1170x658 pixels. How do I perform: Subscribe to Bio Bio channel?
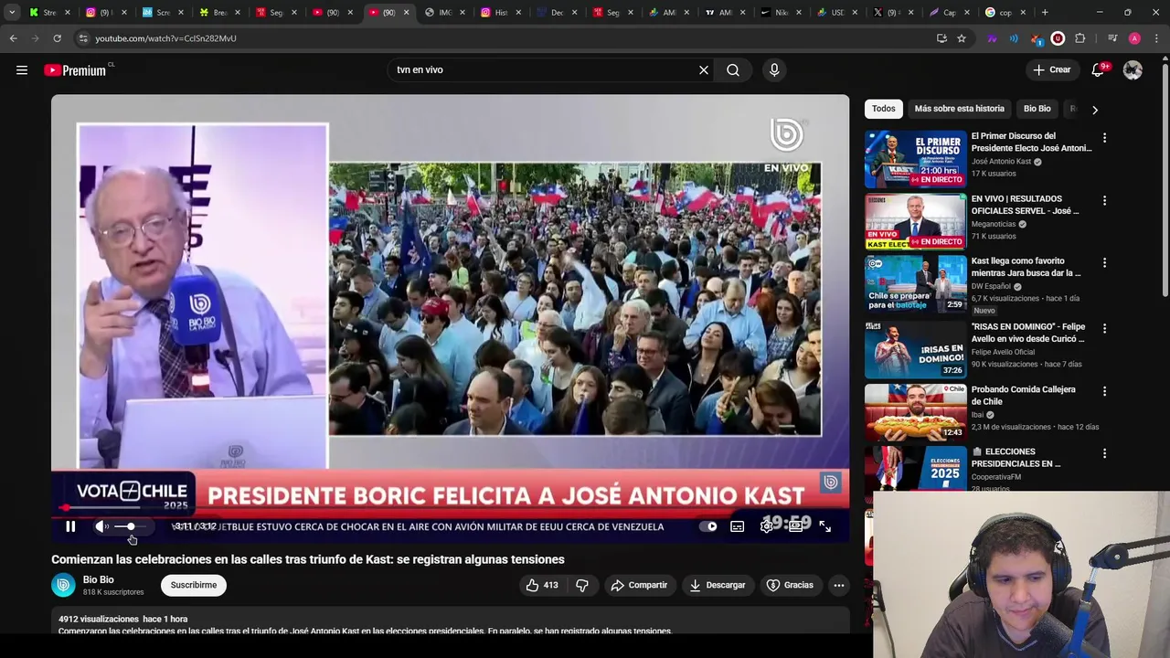[194, 585]
